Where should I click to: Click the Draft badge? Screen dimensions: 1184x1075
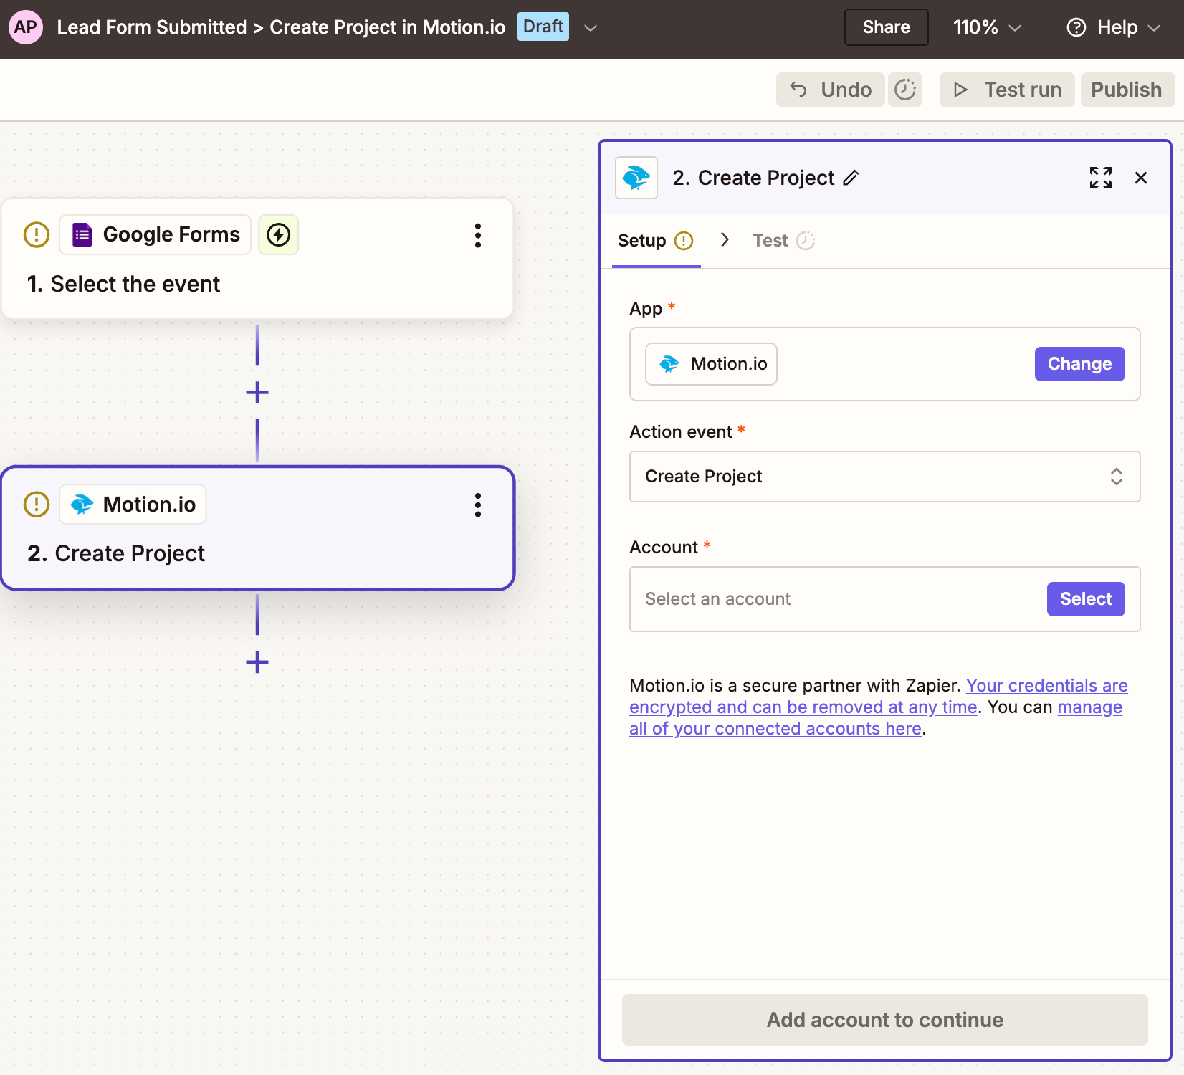point(543,27)
